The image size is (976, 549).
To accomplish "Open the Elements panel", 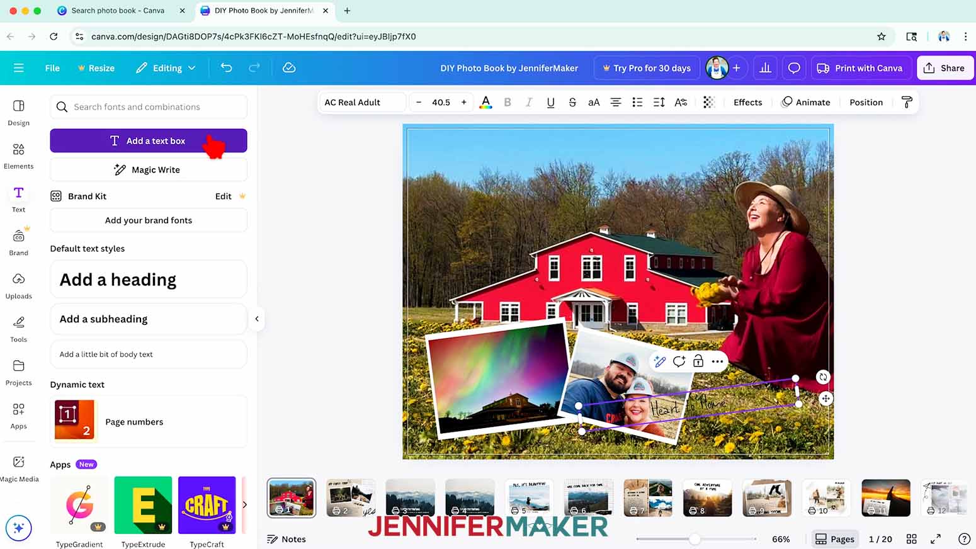I will [x=18, y=156].
